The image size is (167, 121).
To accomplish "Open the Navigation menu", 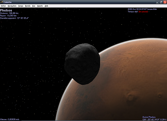I will point(12,6).
